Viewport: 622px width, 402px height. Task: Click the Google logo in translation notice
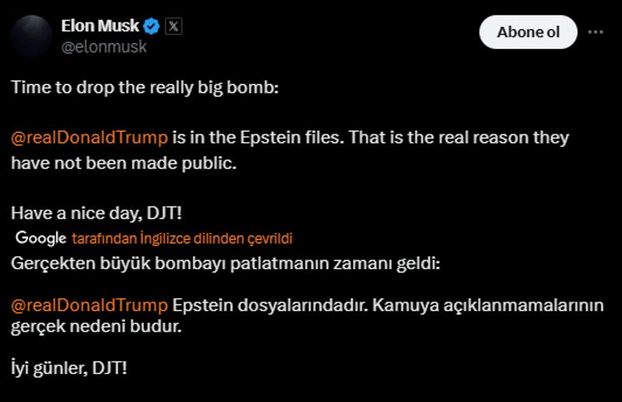[x=40, y=238]
